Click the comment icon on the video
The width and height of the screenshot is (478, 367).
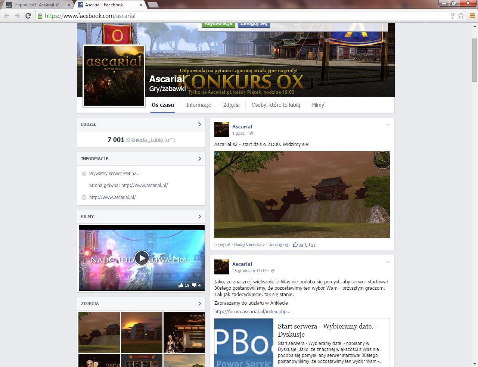coord(194,285)
